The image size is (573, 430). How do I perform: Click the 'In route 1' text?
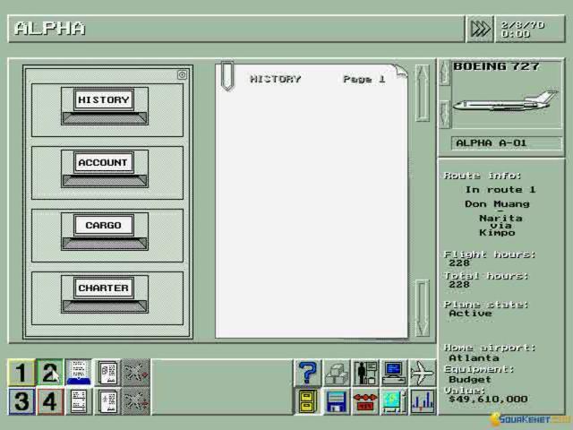500,189
